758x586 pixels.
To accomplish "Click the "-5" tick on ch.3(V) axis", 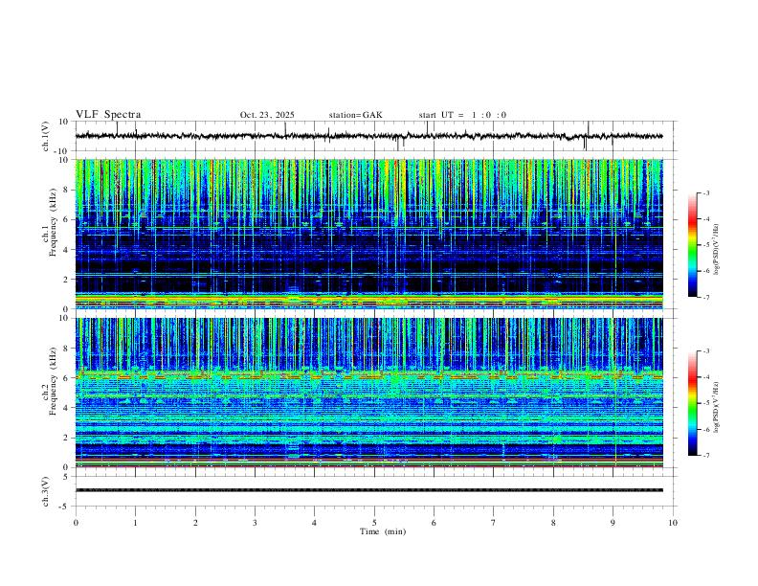I will pos(65,507).
